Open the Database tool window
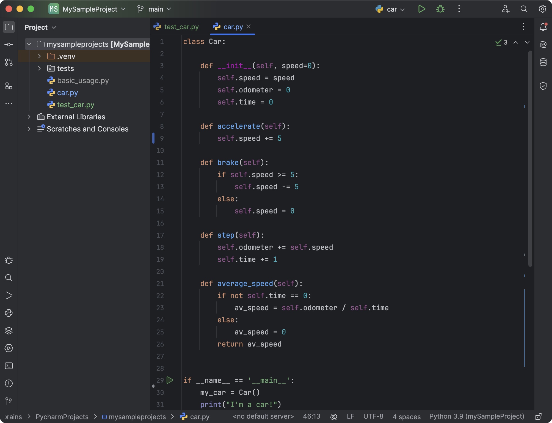The image size is (552, 423). (x=543, y=62)
